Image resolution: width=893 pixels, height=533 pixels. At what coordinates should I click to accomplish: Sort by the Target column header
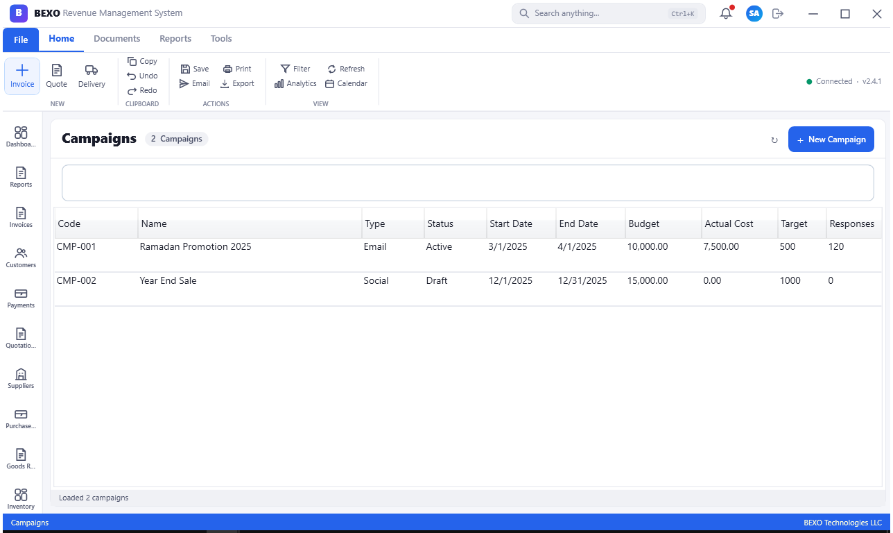pos(802,223)
